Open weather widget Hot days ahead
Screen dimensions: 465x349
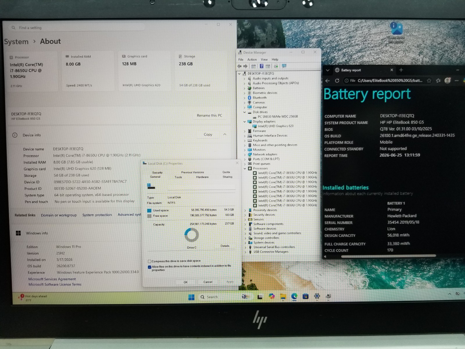pyautogui.click(x=33, y=298)
